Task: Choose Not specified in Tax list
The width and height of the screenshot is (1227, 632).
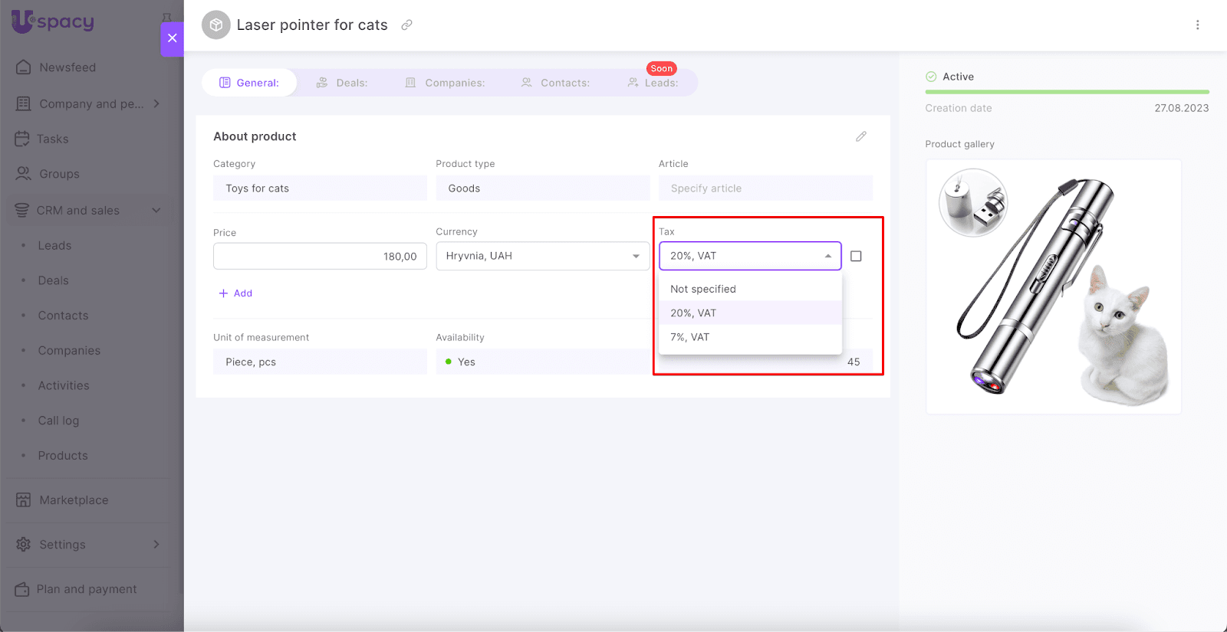Action: 703,289
